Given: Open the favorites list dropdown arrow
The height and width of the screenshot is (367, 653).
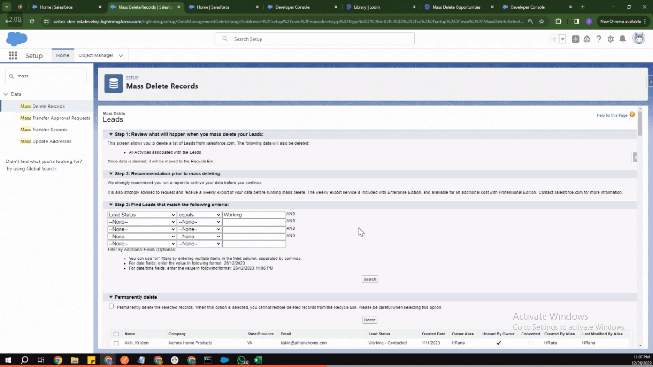Looking at the screenshot, I should click(x=563, y=39).
